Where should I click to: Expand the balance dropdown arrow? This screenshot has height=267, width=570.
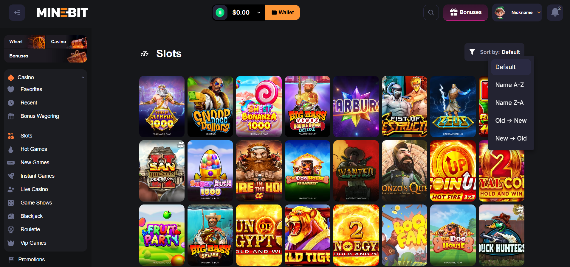259,13
